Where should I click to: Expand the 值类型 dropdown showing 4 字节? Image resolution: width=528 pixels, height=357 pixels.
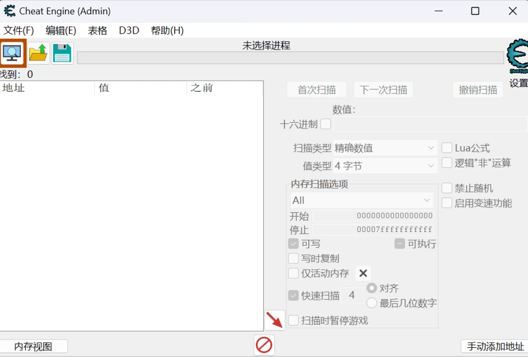pos(385,166)
